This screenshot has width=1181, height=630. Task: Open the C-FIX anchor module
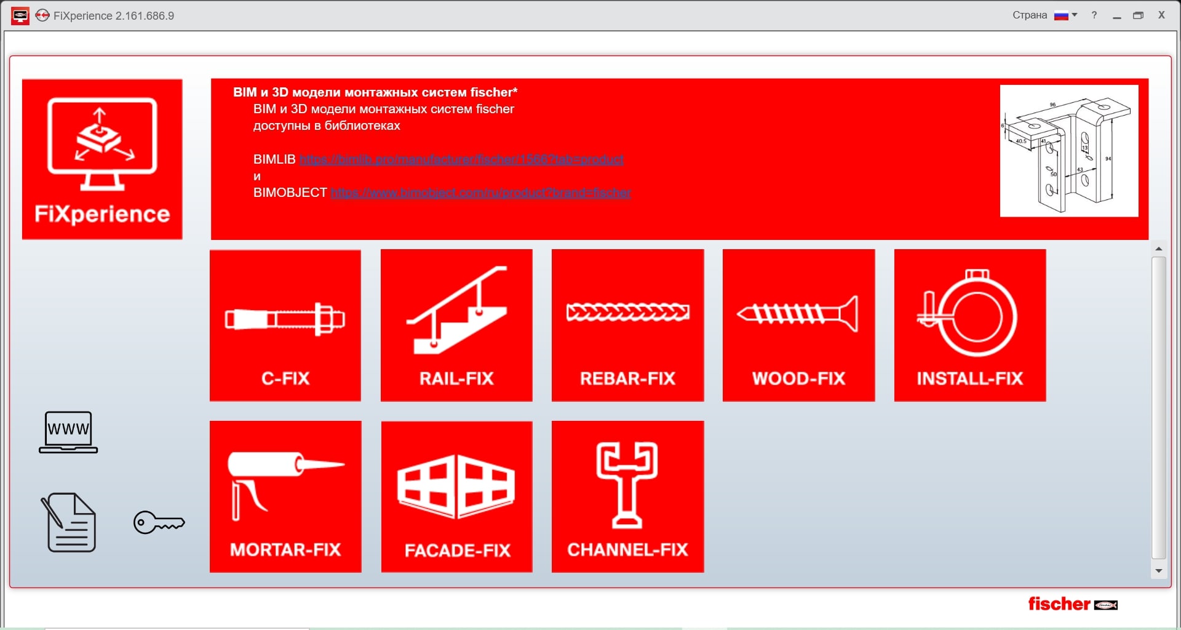tap(285, 325)
